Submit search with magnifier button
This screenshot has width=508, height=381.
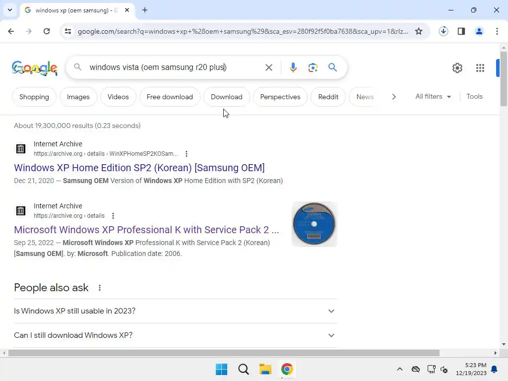point(332,67)
